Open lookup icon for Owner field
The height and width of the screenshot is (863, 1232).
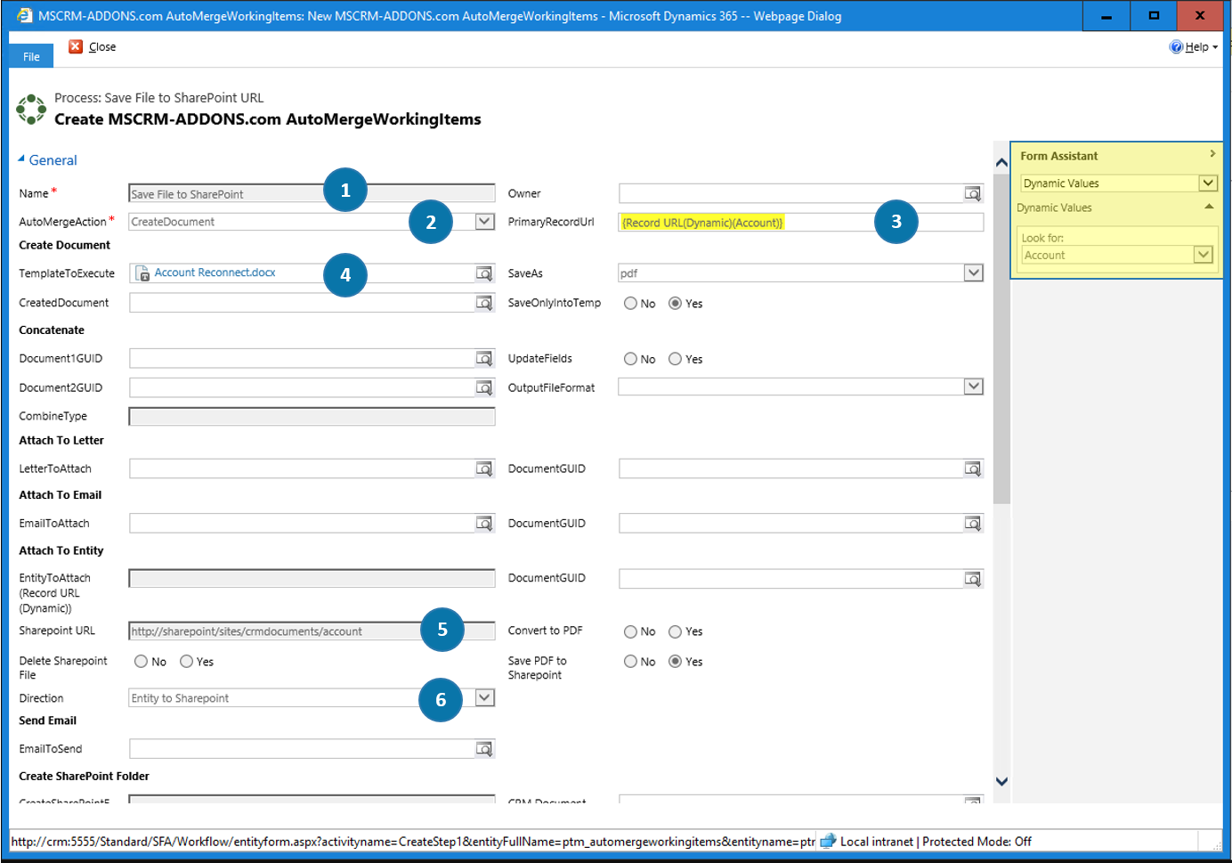point(973,193)
